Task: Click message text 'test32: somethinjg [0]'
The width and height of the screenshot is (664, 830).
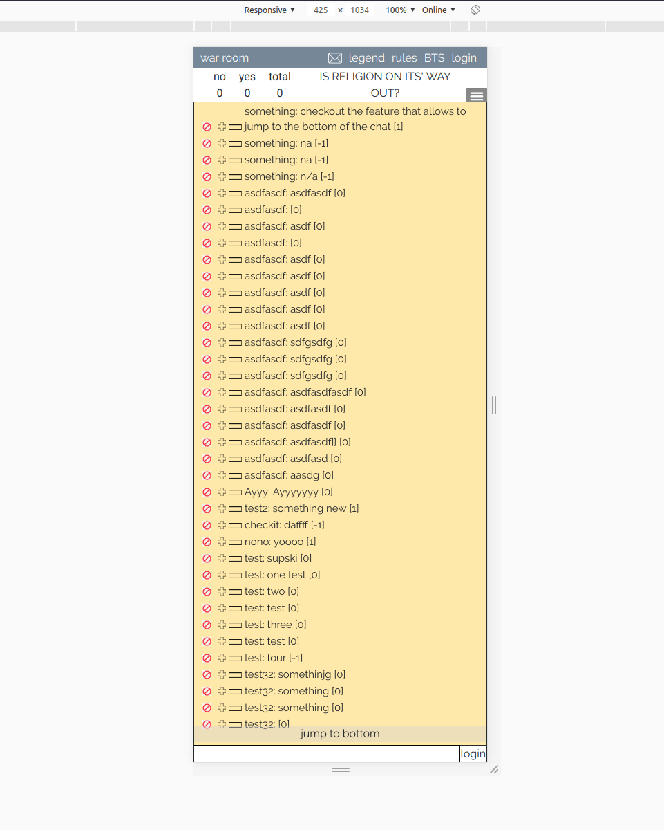Action: [295, 674]
